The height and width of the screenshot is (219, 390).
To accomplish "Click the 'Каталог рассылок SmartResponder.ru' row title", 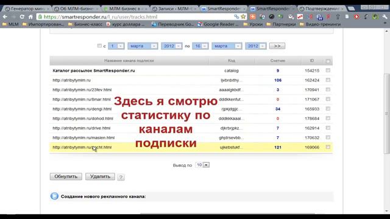I will 94,71.
